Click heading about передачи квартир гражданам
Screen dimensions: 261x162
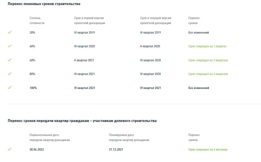click(x=82, y=121)
